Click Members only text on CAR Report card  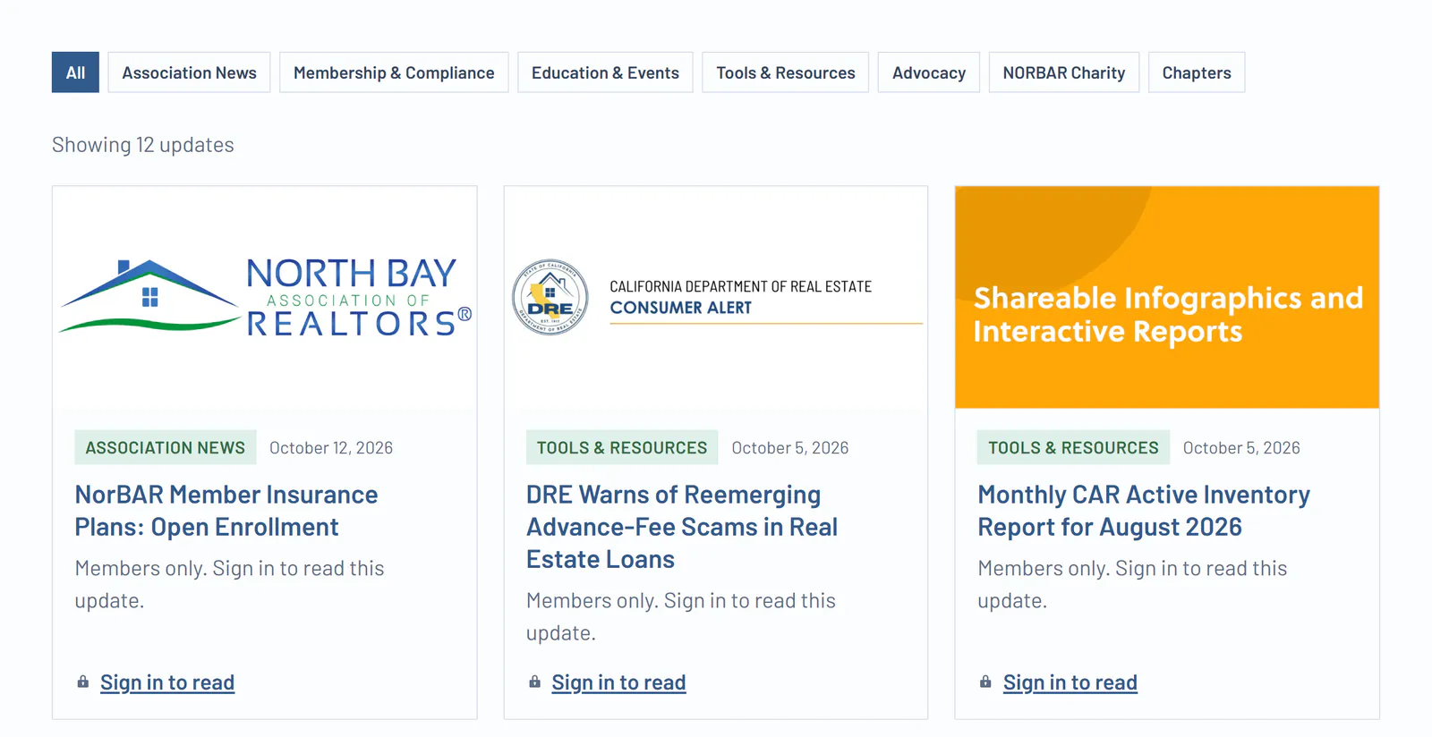coord(1132,584)
